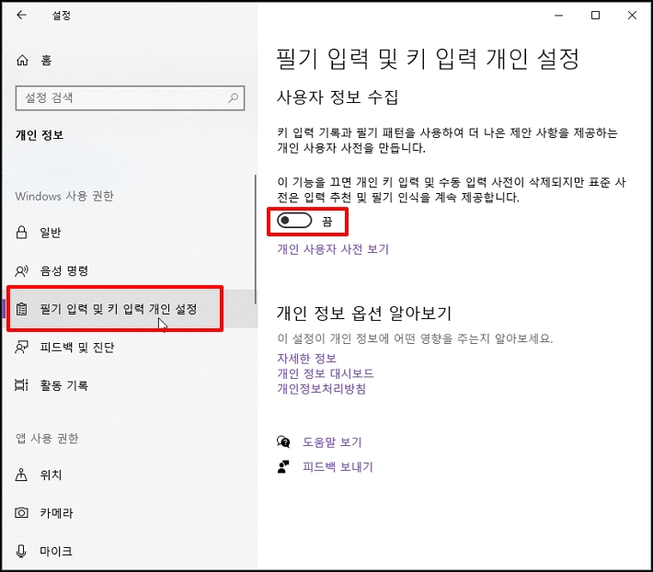This screenshot has width=653, height=572.
Task: Click the clipboard icon for 필기 입력
Action: pyautogui.click(x=21, y=309)
